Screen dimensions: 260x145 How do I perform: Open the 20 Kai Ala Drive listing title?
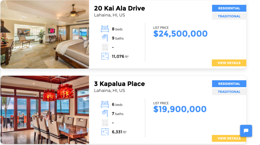pos(119,8)
